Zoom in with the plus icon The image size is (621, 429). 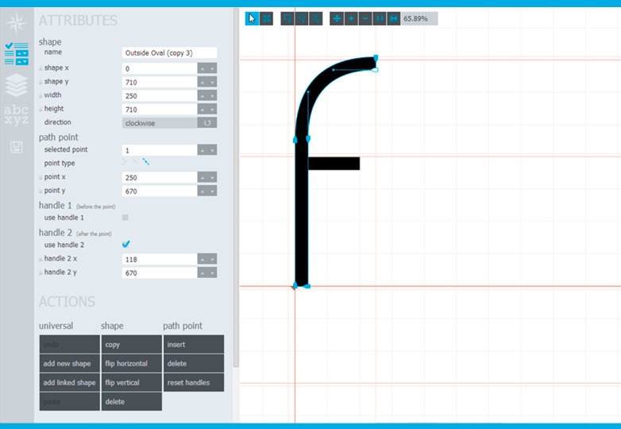click(x=351, y=18)
